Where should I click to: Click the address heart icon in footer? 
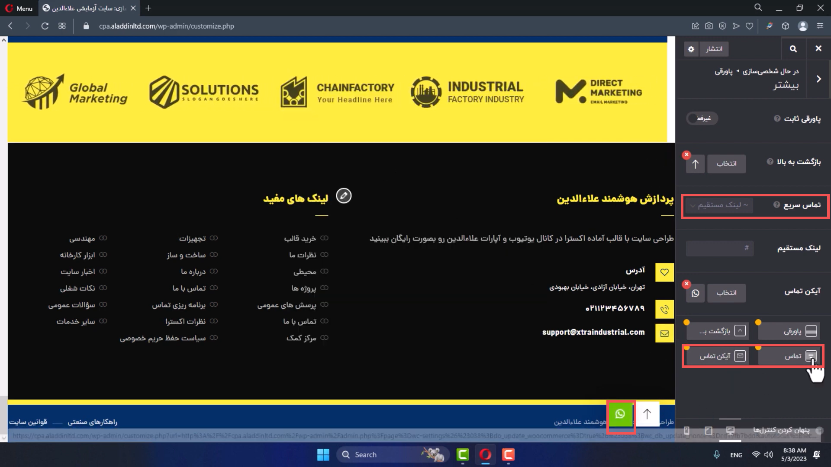664,272
